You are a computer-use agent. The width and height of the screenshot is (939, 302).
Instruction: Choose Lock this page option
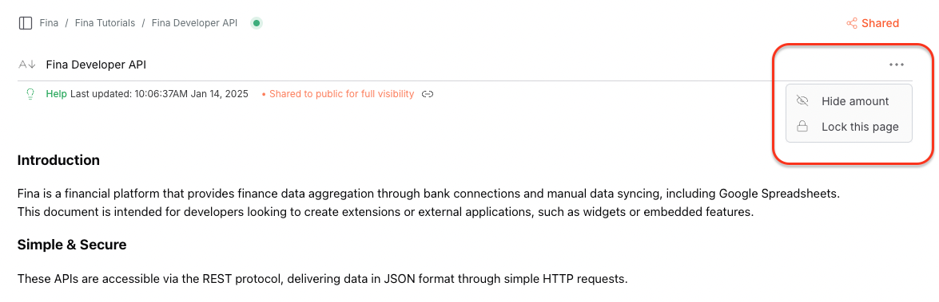[849, 127]
